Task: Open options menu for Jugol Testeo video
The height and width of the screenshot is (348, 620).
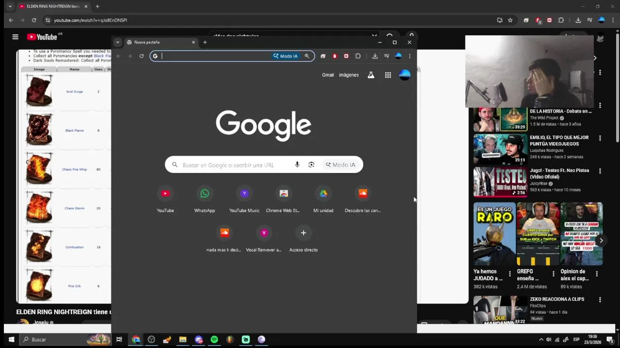Action: [x=600, y=171]
